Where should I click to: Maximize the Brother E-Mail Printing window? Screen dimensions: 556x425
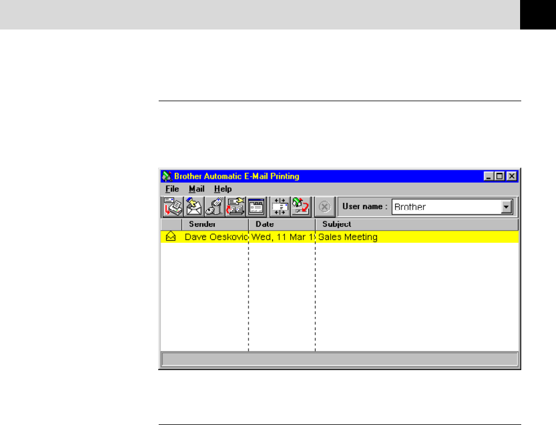point(500,176)
